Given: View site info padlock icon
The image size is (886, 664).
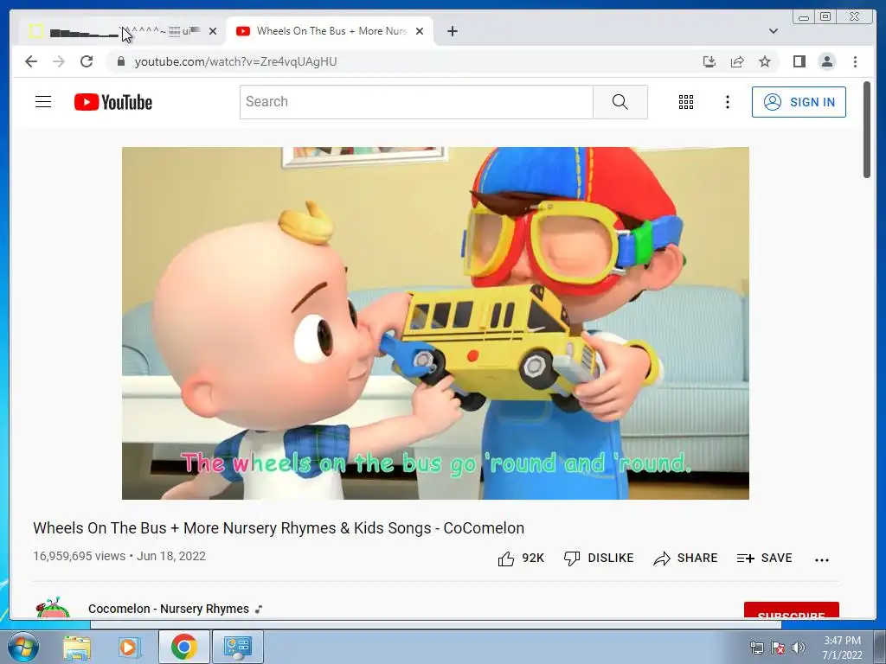Looking at the screenshot, I should coord(120,61).
